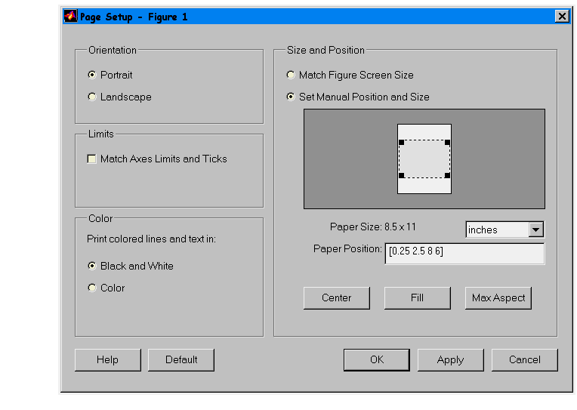
Task: Select Landscape orientation
Action: 92,97
